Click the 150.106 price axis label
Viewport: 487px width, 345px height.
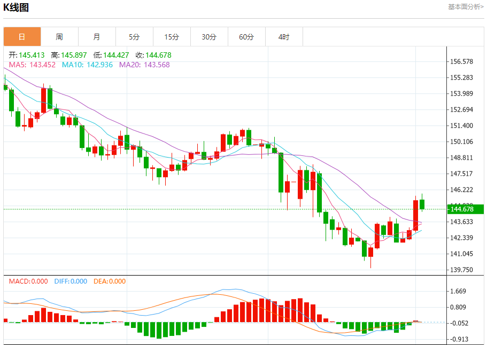(461, 142)
